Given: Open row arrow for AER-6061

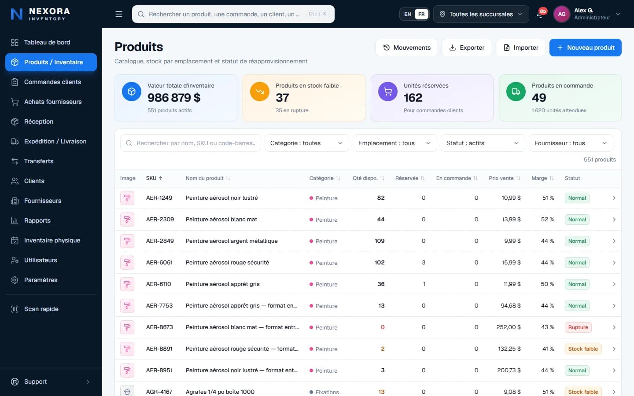Looking at the screenshot, I should [x=614, y=263].
